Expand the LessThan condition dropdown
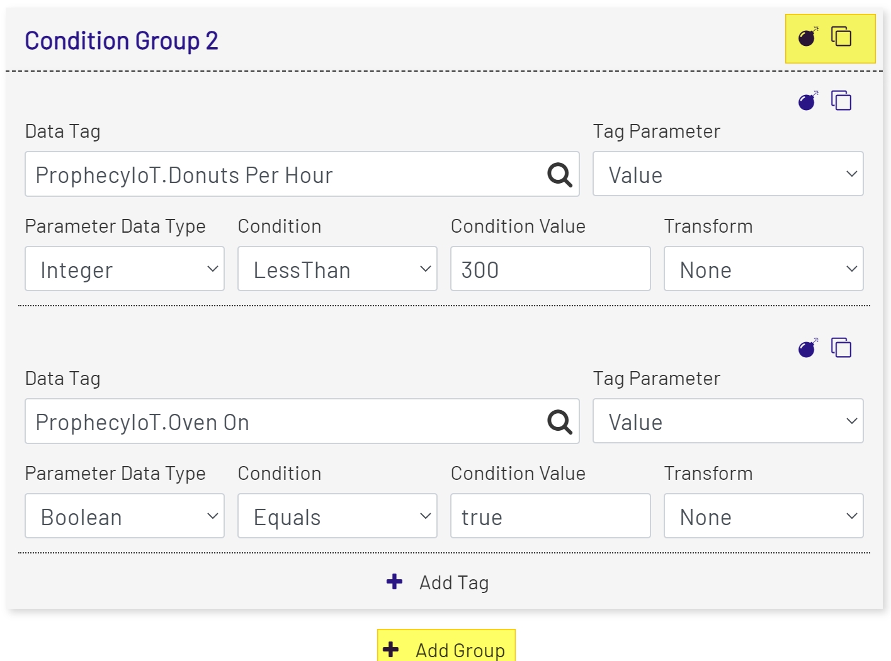This screenshot has height=661, width=891. point(337,269)
